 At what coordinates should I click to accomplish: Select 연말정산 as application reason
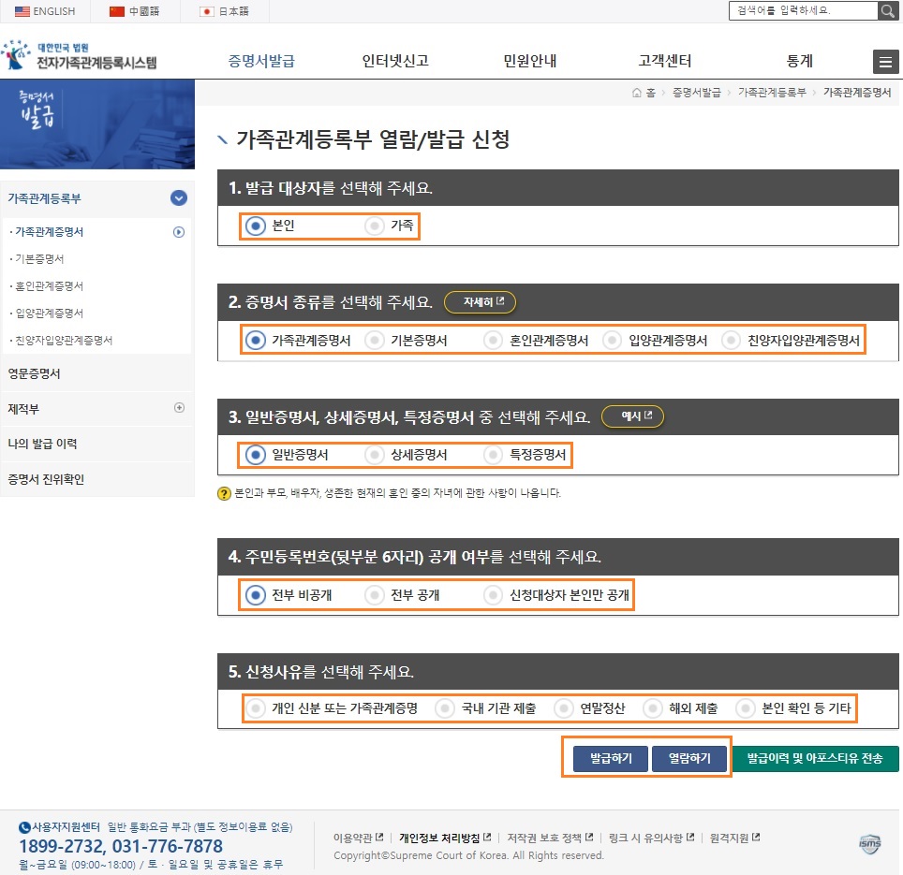564,708
